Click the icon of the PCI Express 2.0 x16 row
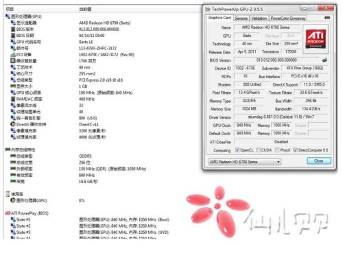The height and width of the screenshot is (253, 343). (x=13, y=80)
